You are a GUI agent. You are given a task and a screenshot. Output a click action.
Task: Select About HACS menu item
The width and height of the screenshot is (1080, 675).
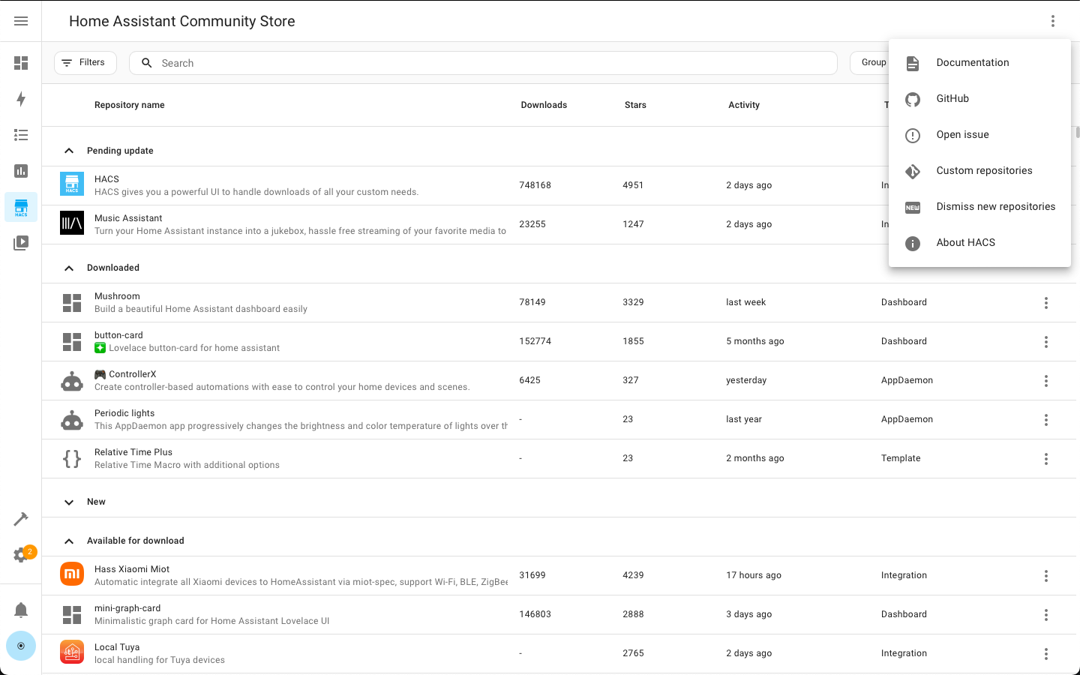click(979, 243)
